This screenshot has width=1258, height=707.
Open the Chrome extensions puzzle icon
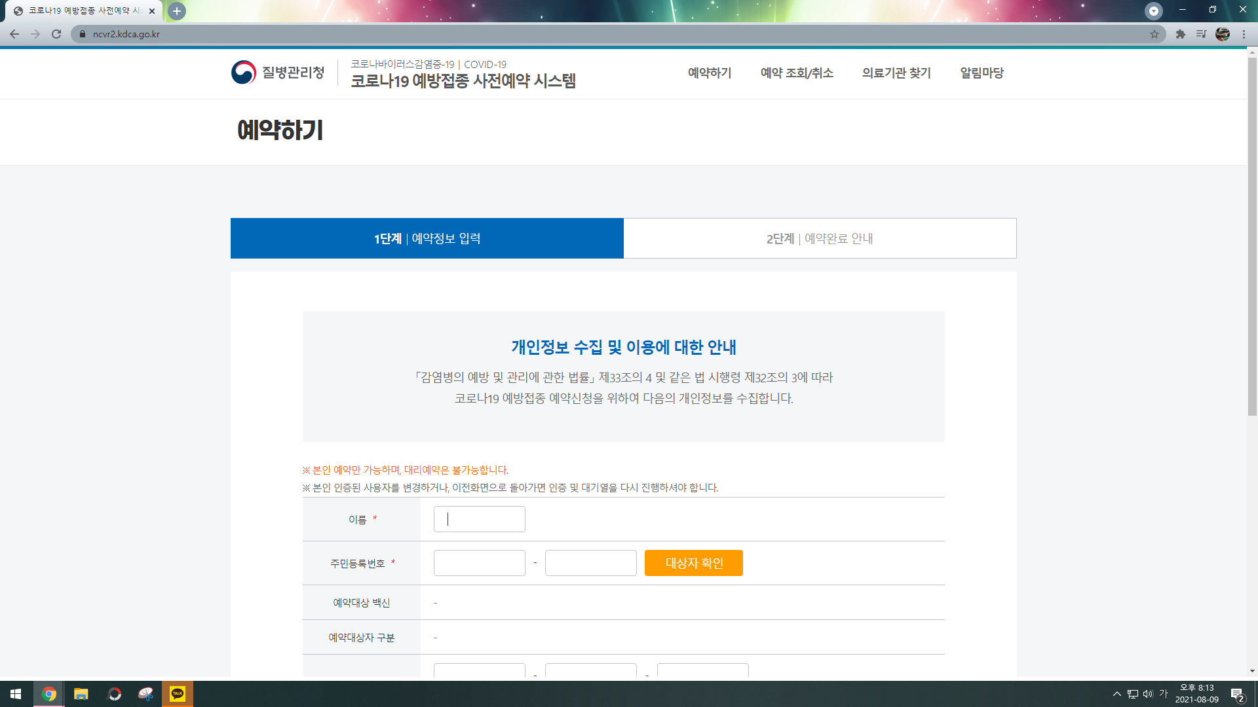1181,34
